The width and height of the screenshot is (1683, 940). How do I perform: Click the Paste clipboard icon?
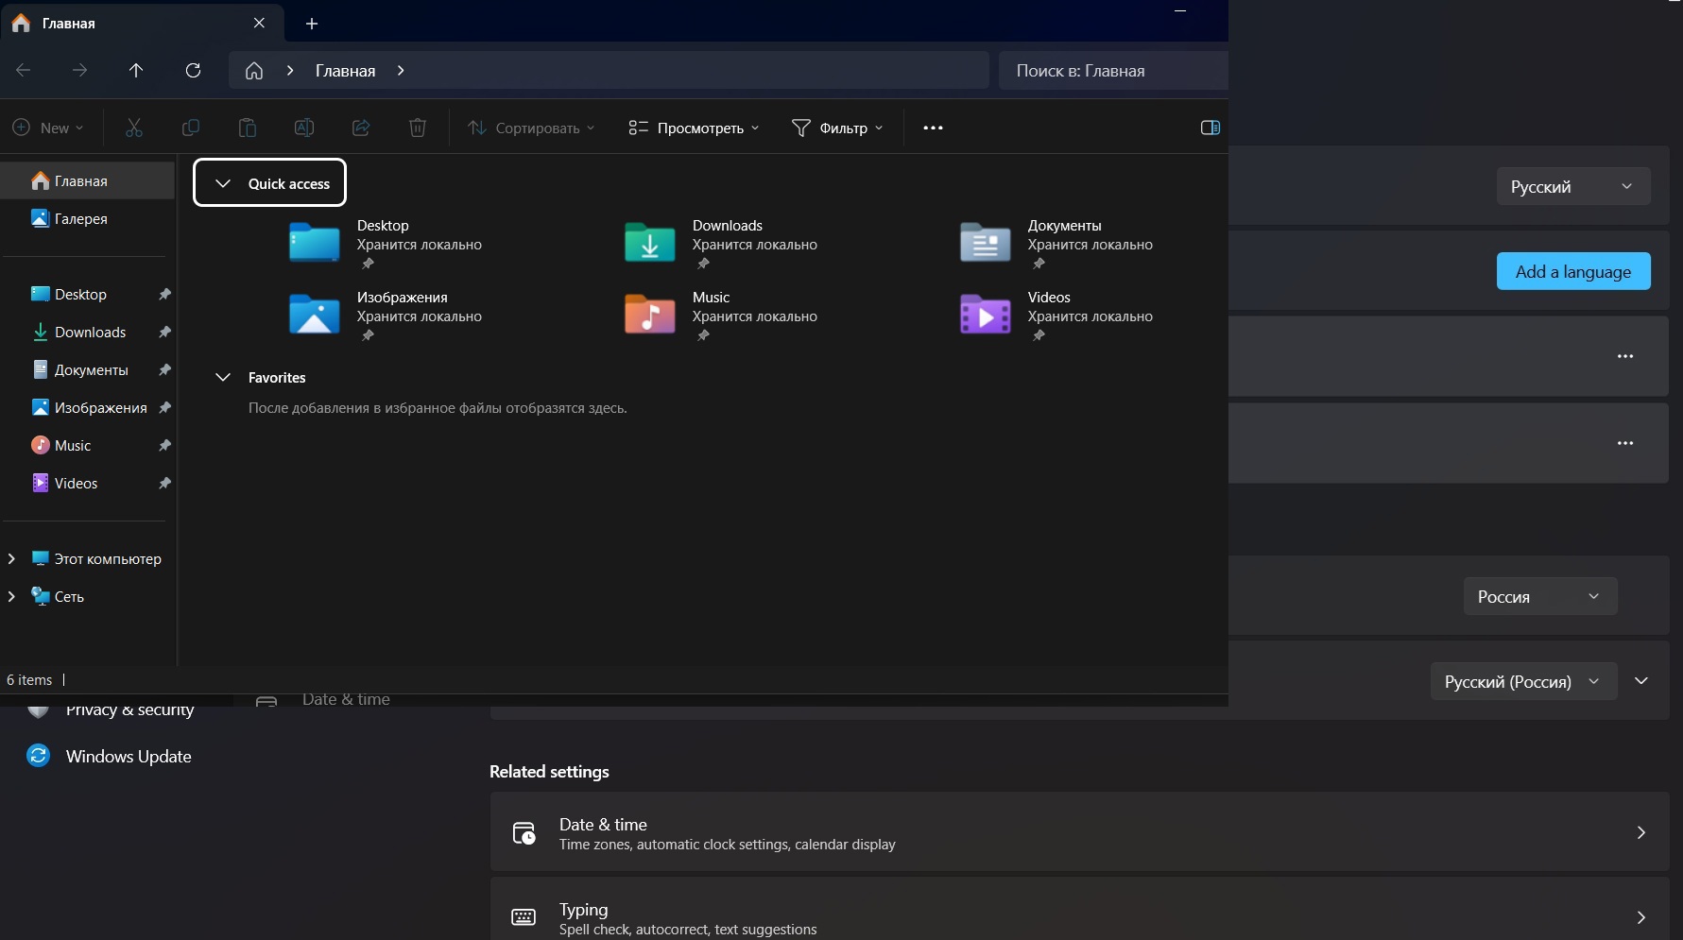[x=248, y=128]
